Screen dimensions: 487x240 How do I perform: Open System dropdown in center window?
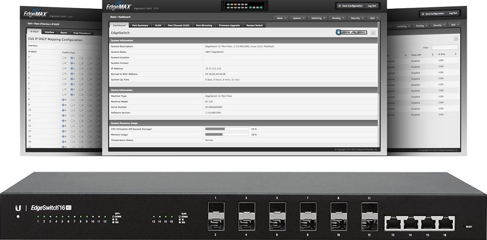click(x=299, y=18)
